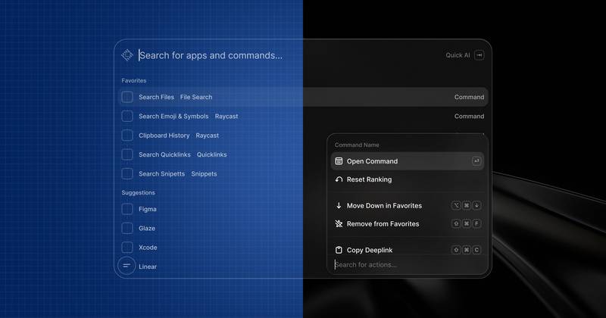The height and width of the screenshot is (318, 606).
Task: Click the Glaze app icon placeholder
Action: coord(127,228)
